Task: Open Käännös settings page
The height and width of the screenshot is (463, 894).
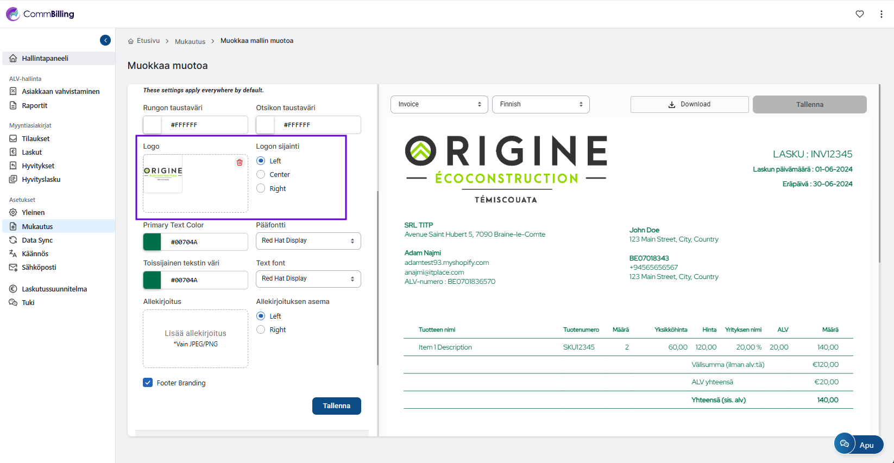Action: click(35, 254)
